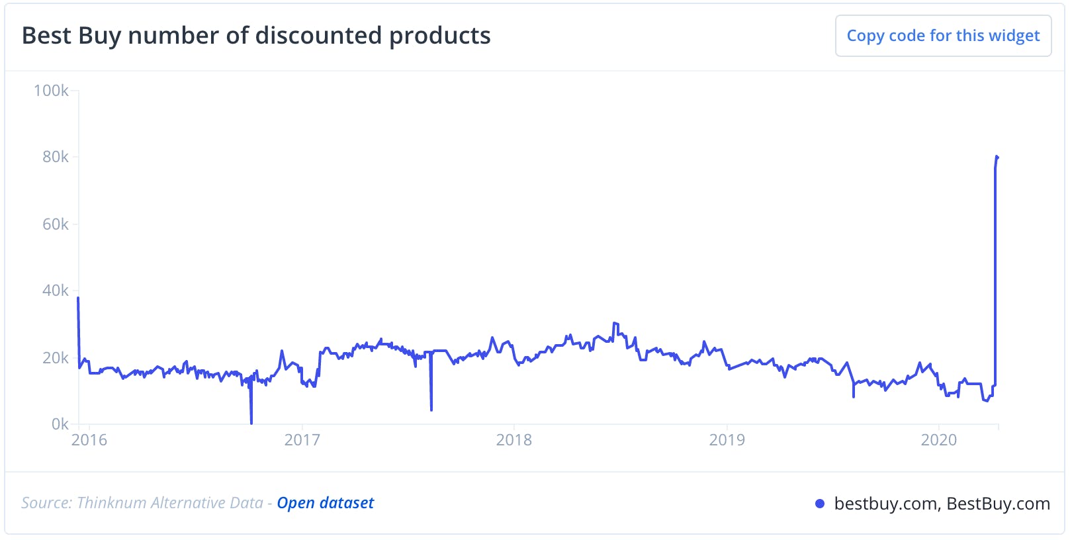Click the line's drop to zero in late 2016

click(x=251, y=422)
